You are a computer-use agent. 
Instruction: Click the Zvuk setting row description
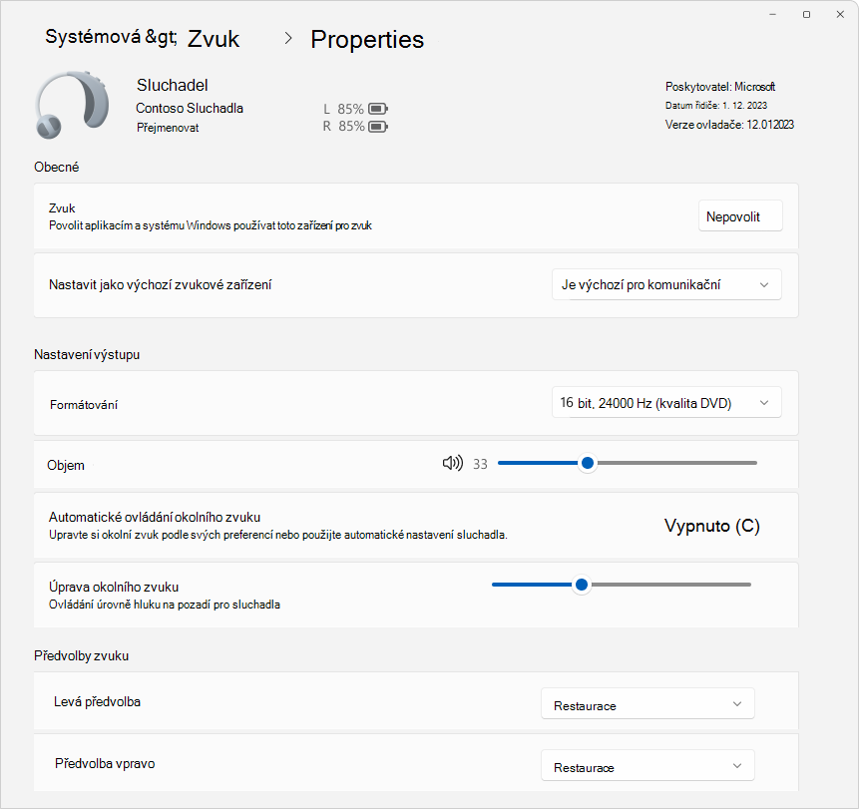point(211,225)
